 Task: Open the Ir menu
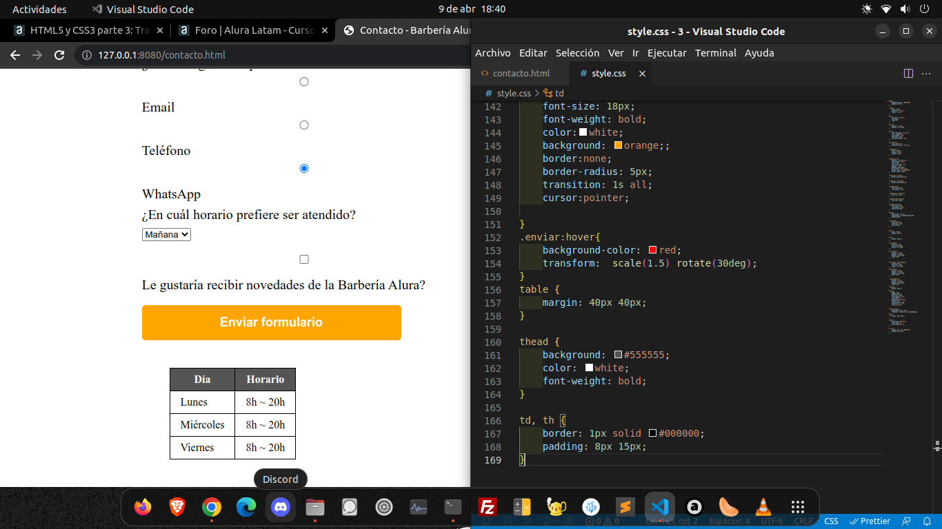pyautogui.click(x=636, y=53)
